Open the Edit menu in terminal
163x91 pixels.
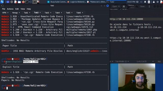[x=17, y=9]
